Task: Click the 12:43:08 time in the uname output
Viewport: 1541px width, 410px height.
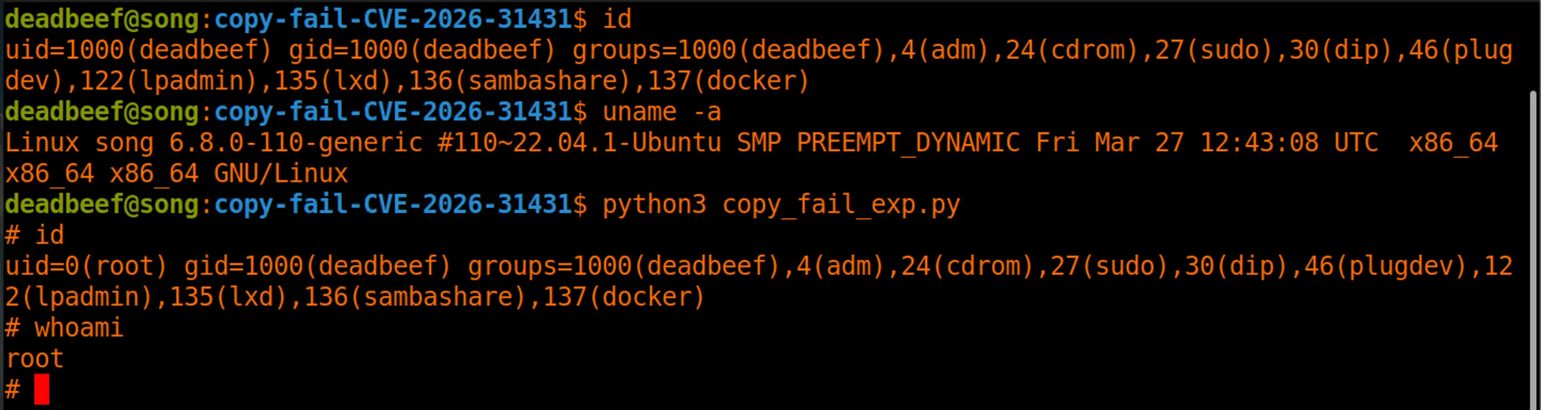Action: pos(1259,143)
